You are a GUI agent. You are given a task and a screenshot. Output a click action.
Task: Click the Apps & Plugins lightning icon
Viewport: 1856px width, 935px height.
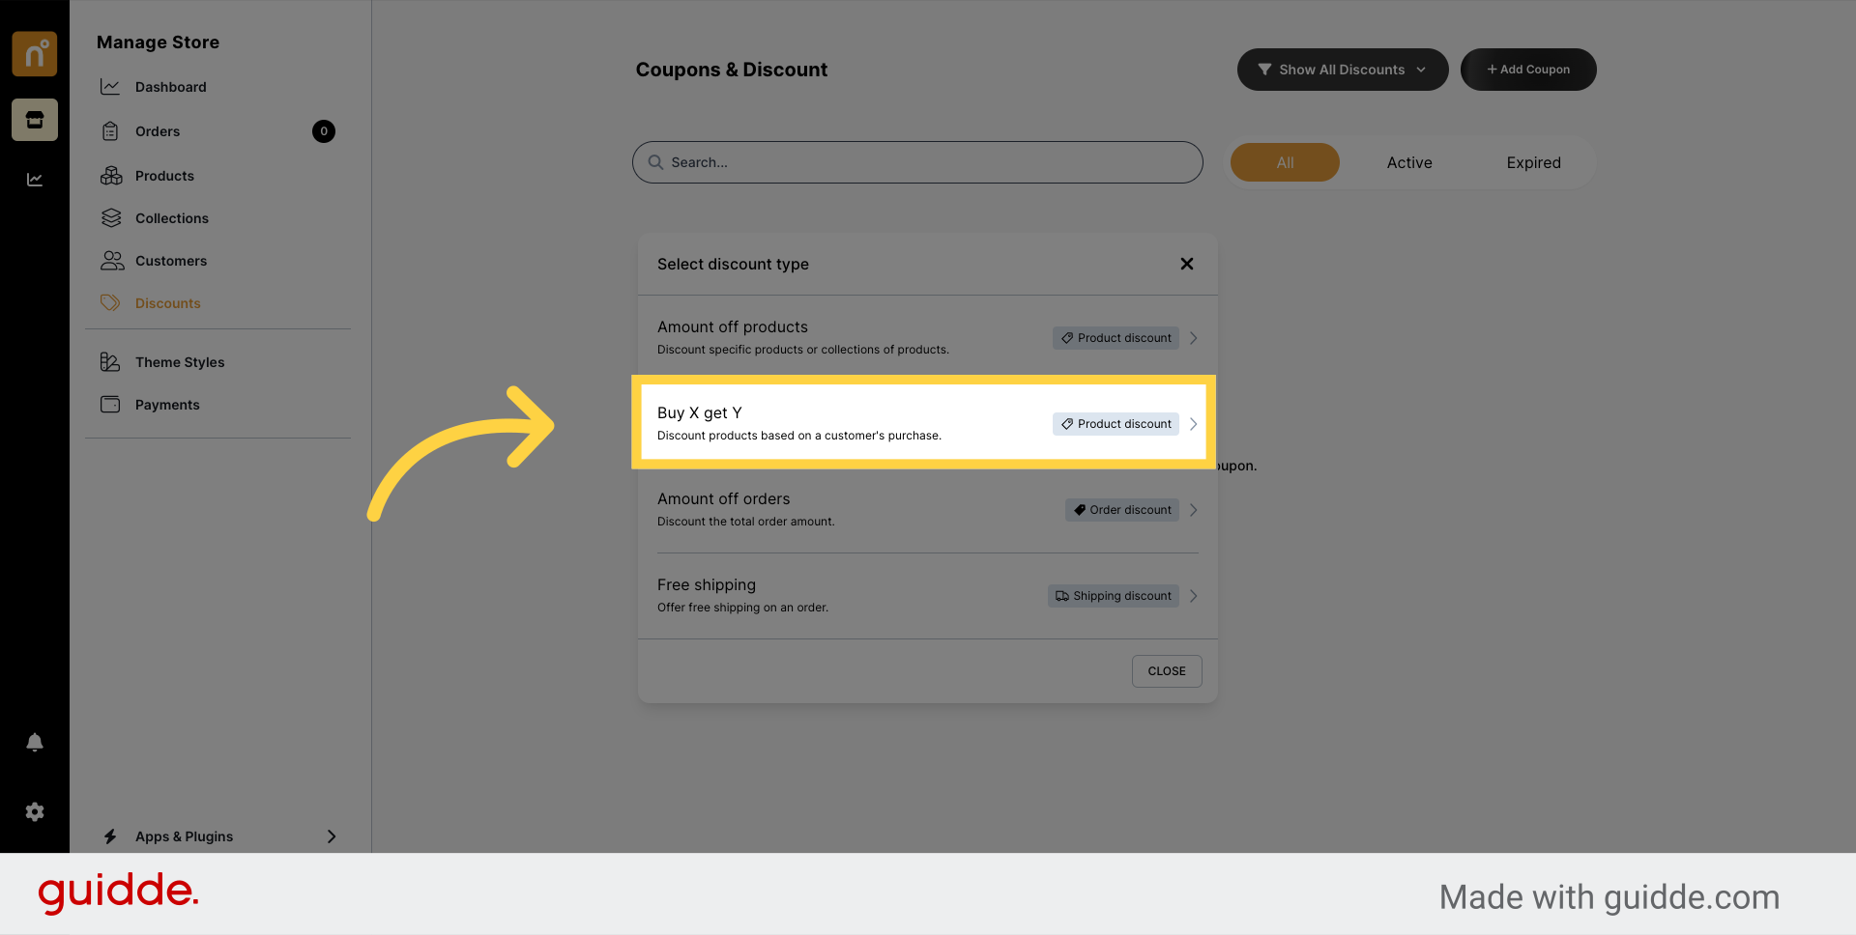tap(110, 836)
